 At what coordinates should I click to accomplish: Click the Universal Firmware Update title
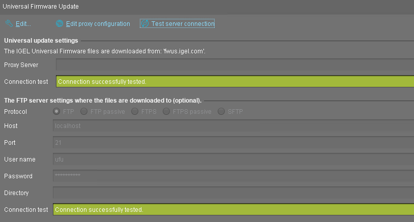tap(41, 7)
